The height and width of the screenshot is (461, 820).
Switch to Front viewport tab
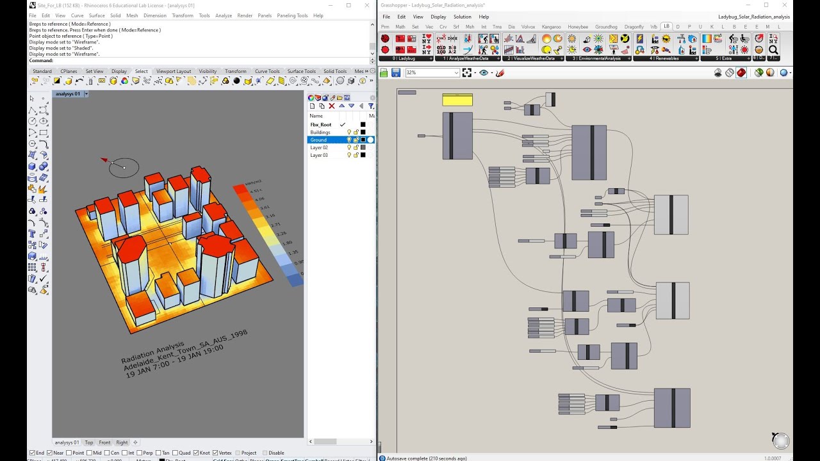click(104, 442)
